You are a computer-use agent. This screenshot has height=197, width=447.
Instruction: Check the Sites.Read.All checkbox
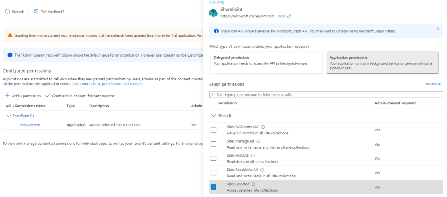tap(213, 158)
